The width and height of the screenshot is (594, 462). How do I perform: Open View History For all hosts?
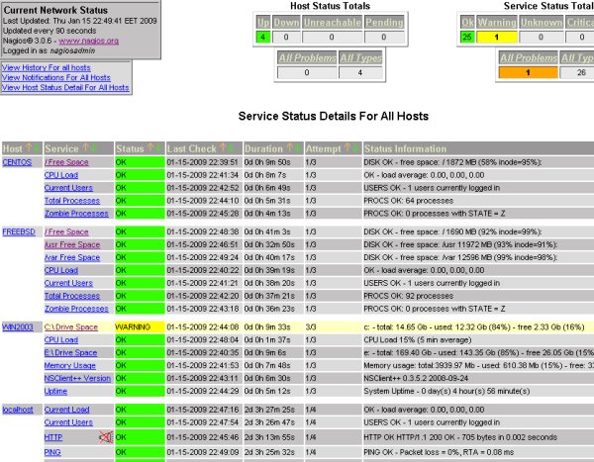pos(46,68)
